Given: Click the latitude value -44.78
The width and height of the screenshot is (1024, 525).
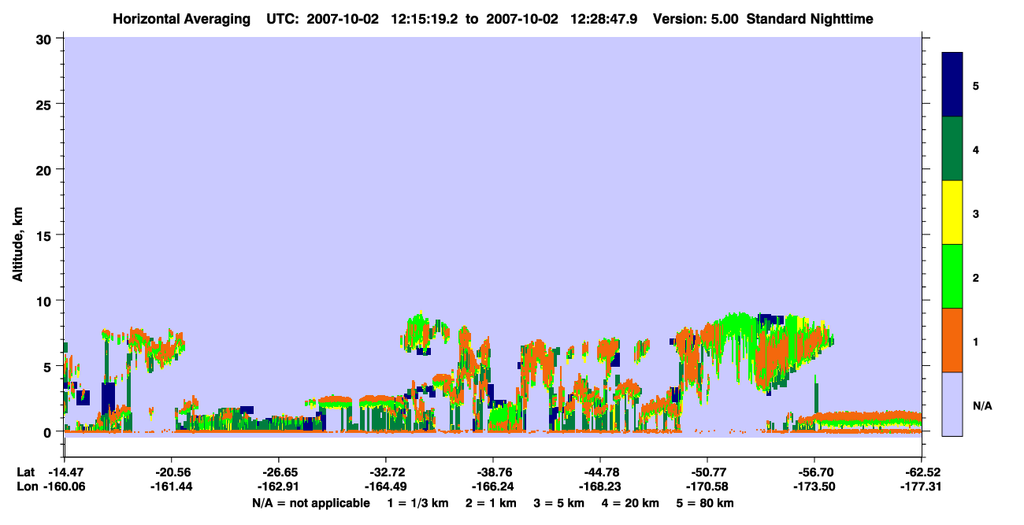Looking at the screenshot, I should [x=599, y=472].
